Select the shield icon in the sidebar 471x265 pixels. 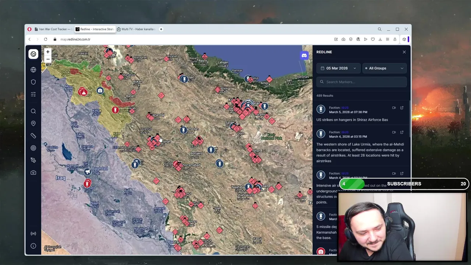click(33, 82)
